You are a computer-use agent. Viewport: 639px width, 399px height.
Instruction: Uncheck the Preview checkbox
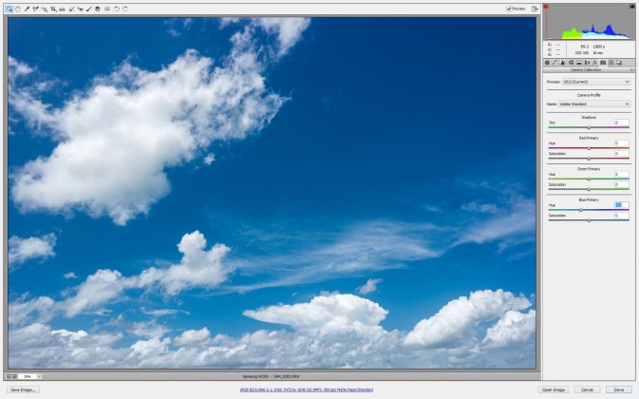click(509, 9)
